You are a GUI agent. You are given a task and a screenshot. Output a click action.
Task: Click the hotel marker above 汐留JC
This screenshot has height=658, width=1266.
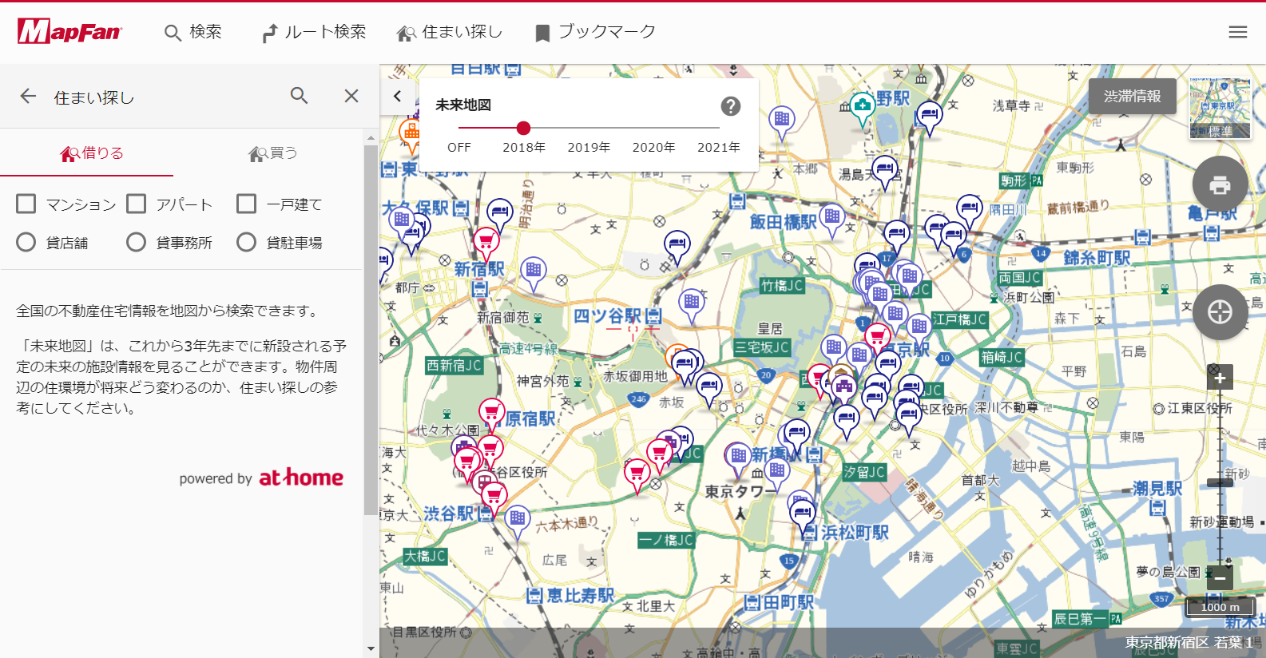click(x=846, y=419)
